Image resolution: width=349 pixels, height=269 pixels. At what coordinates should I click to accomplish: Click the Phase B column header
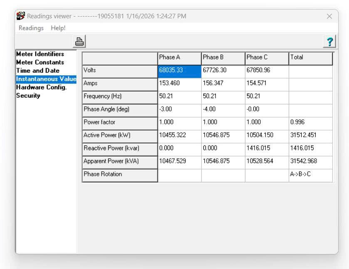point(223,58)
